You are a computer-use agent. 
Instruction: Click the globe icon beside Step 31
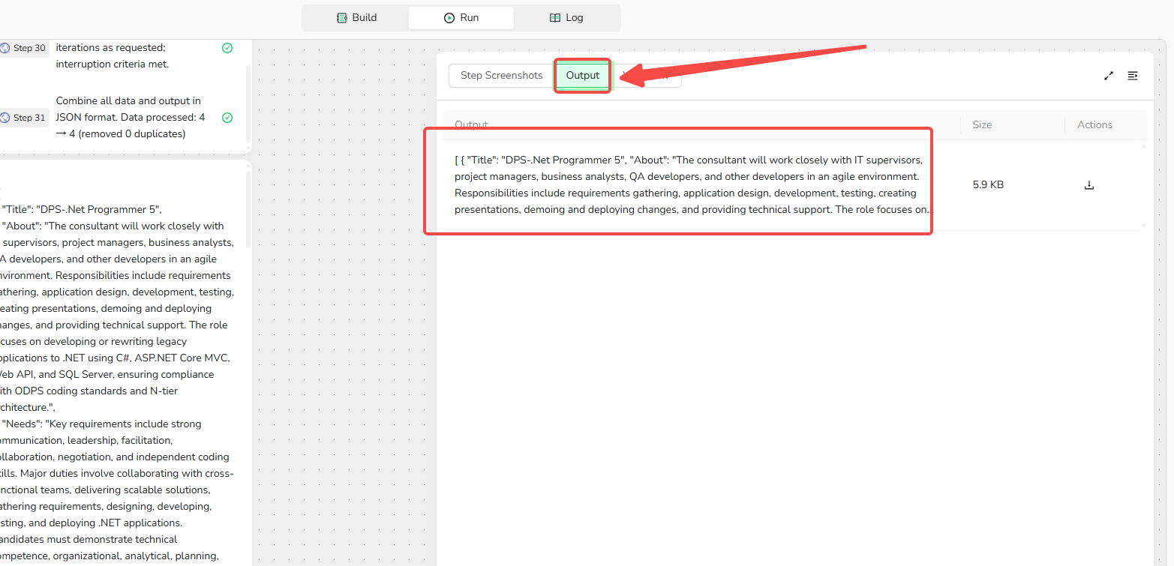coord(5,118)
